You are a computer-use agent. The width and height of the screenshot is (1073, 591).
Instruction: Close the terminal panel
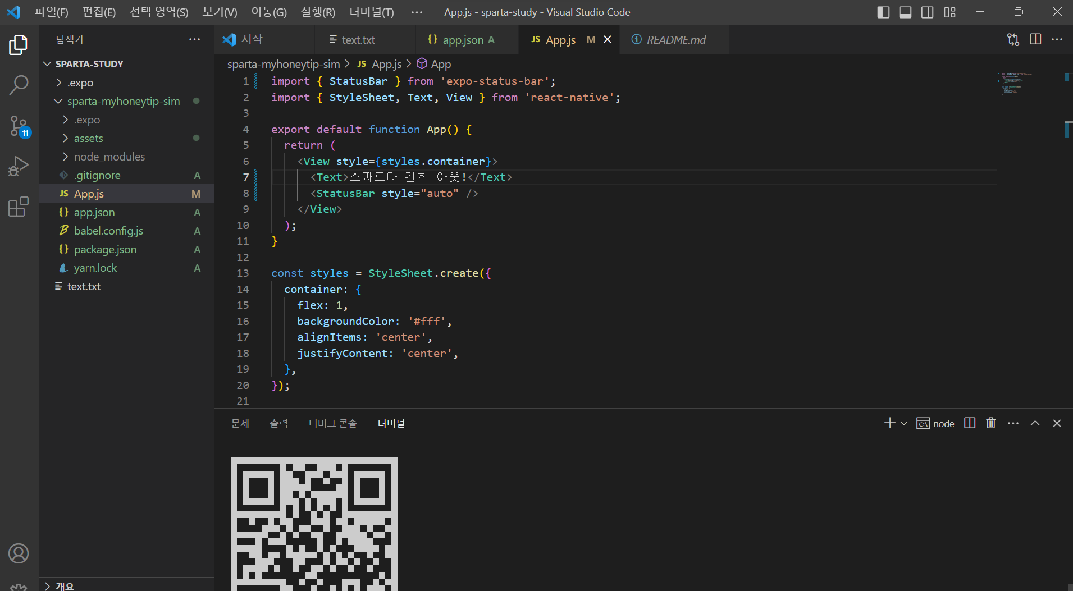pyautogui.click(x=1057, y=423)
